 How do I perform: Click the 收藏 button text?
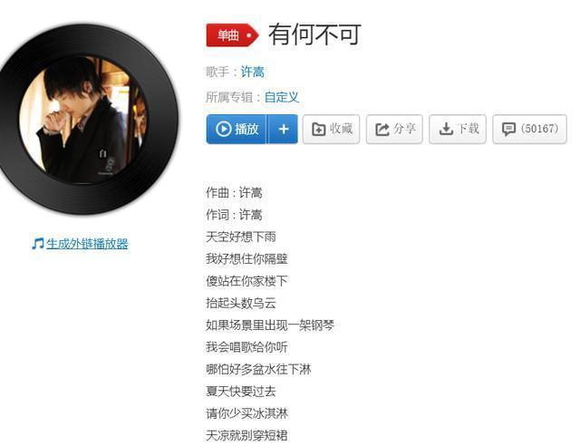click(341, 129)
